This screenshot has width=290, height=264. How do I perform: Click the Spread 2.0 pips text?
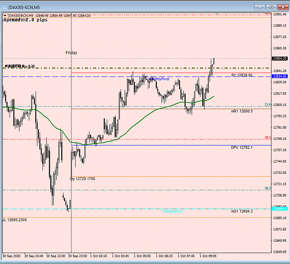pos(26,20)
